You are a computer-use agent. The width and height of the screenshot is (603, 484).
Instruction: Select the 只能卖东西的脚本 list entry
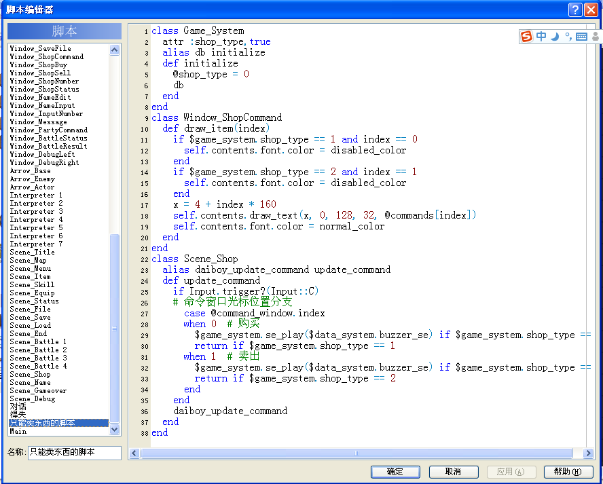point(59,423)
